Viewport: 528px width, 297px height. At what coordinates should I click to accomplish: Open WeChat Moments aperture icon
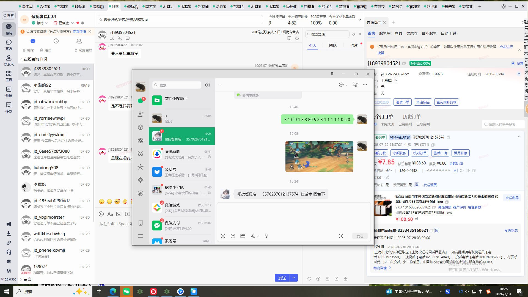point(141,141)
